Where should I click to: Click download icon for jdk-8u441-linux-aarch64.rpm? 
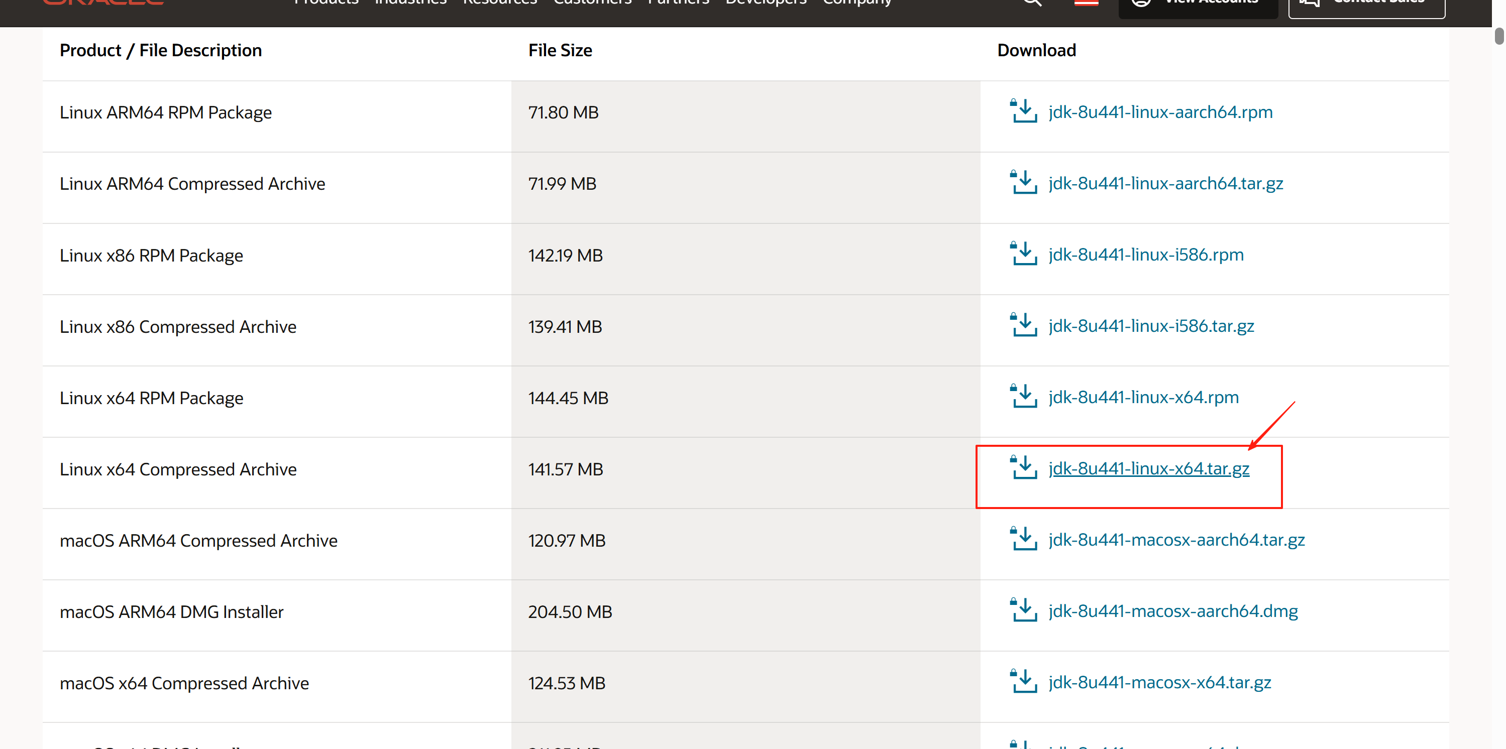(x=1024, y=111)
